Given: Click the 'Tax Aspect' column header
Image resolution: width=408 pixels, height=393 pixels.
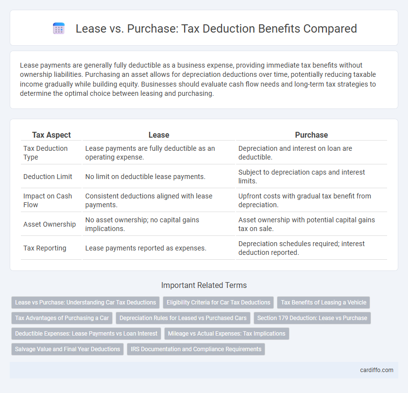Looking at the screenshot, I should (51, 135).
